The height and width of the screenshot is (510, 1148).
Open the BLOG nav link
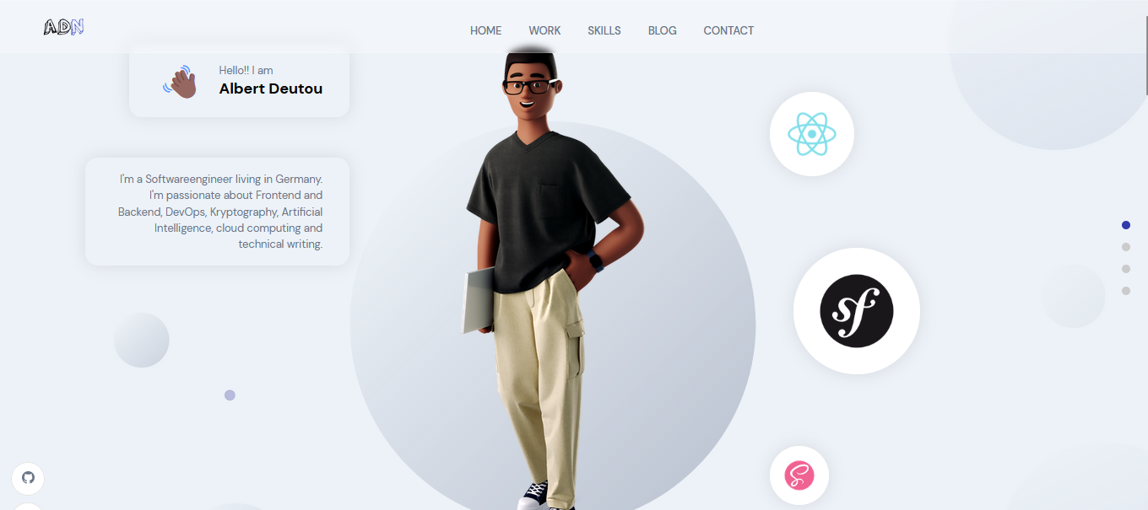click(663, 30)
